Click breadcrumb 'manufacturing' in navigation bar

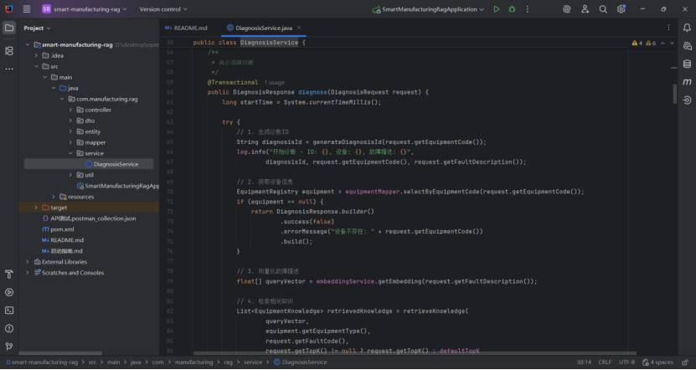(x=194, y=362)
